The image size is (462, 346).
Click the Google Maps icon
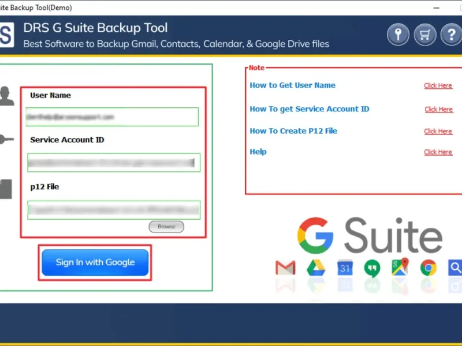coord(400,267)
